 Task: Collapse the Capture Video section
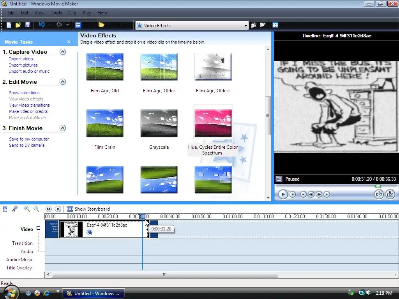63,52
